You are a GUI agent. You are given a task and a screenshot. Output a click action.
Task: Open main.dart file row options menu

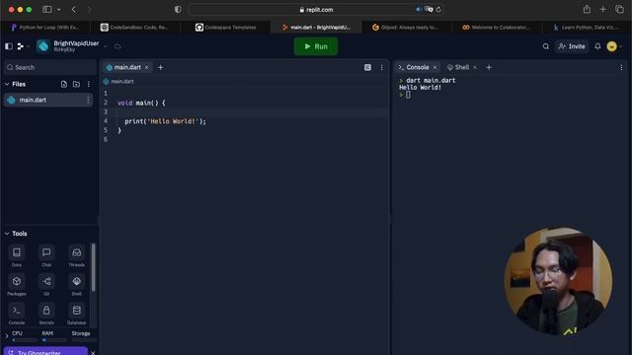pyautogui.click(x=88, y=100)
